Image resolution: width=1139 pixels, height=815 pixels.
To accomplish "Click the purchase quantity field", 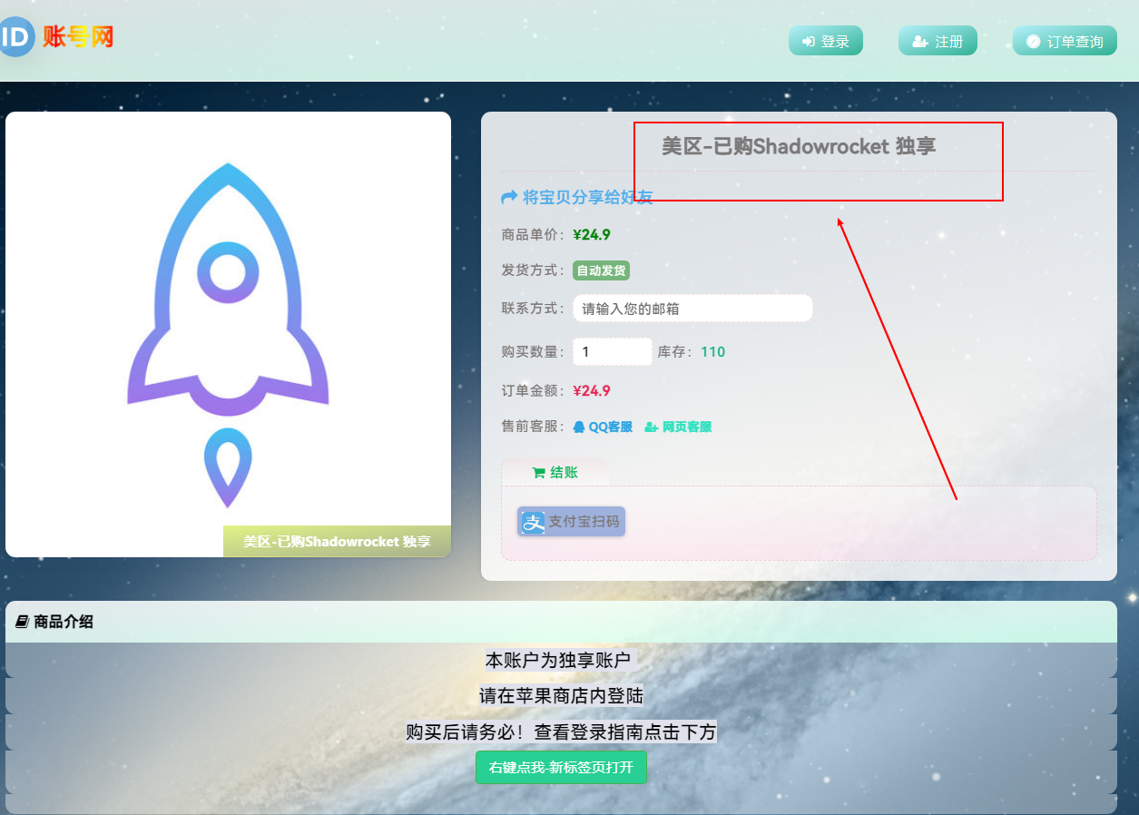I will (612, 352).
